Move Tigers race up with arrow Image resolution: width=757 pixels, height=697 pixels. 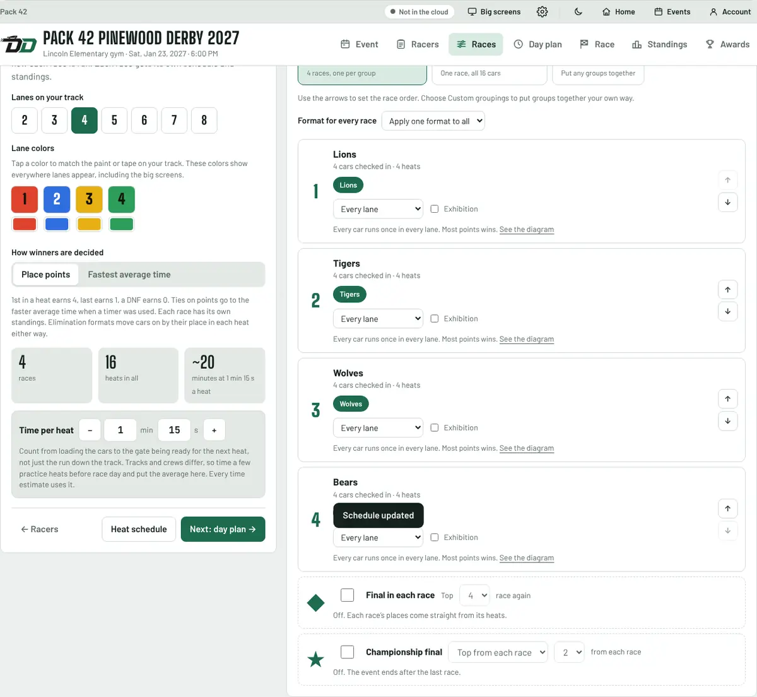[727, 289]
